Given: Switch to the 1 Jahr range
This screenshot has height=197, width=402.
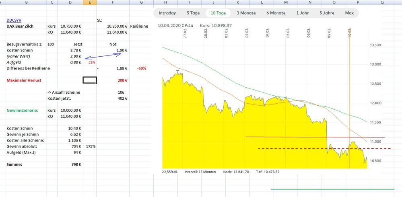Looking at the screenshot, I should 303,13.
